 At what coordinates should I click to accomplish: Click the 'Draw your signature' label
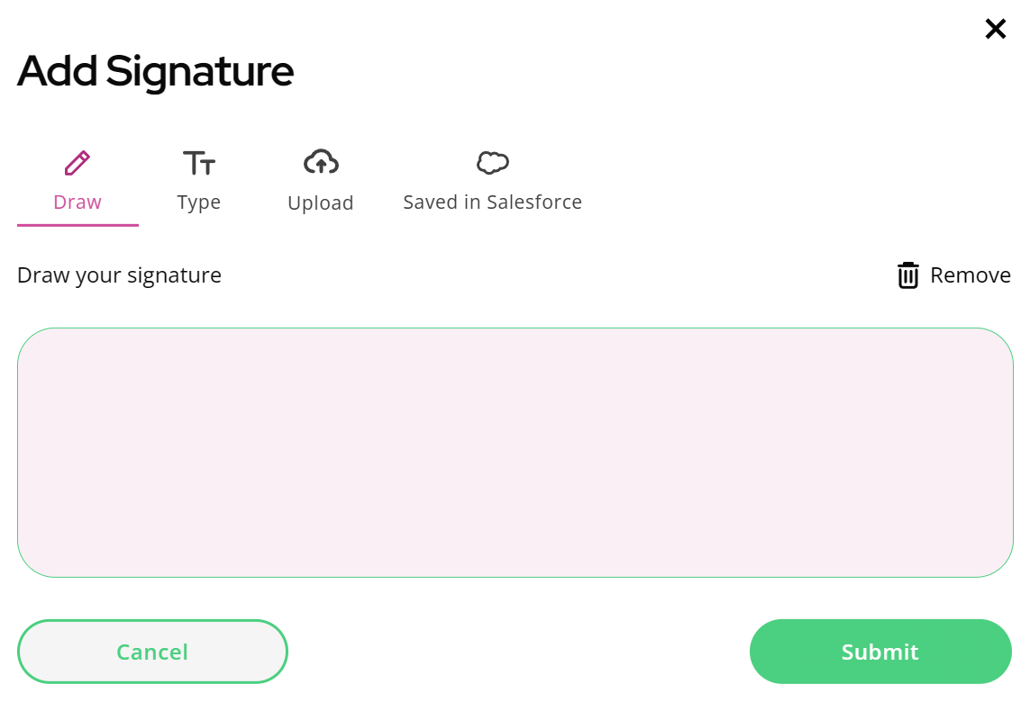pos(119,275)
